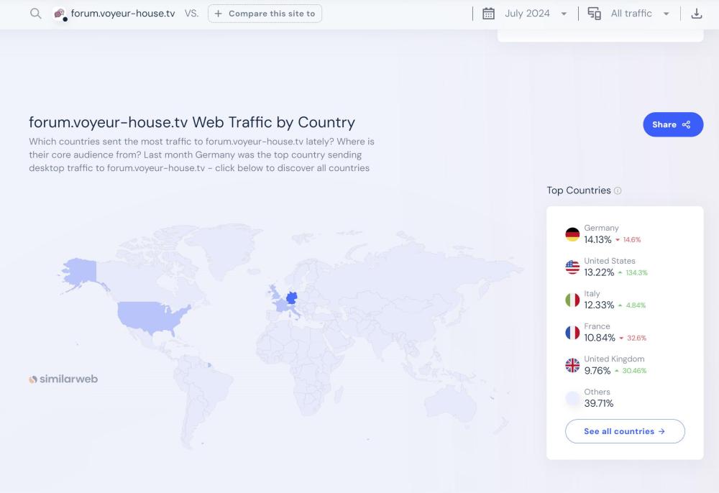Viewport: 719px width, 493px height.
Task: Click the France flag icon
Action: coord(572,333)
